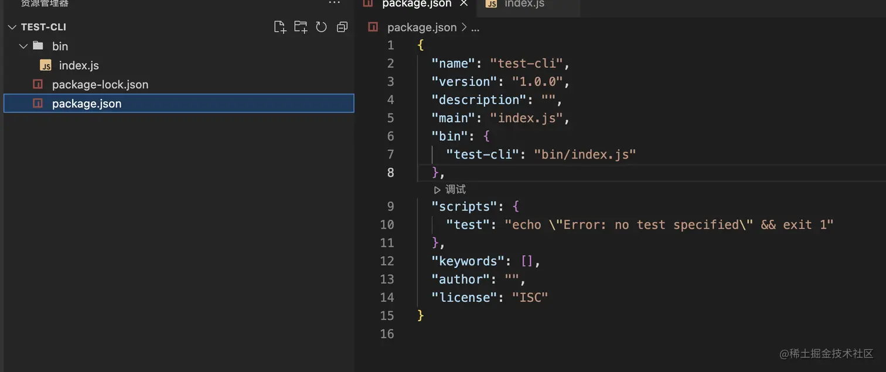This screenshot has width=886, height=372.
Task: Click the "1.0.0" version value
Action: pyautogui.click(x=537, y=81)
